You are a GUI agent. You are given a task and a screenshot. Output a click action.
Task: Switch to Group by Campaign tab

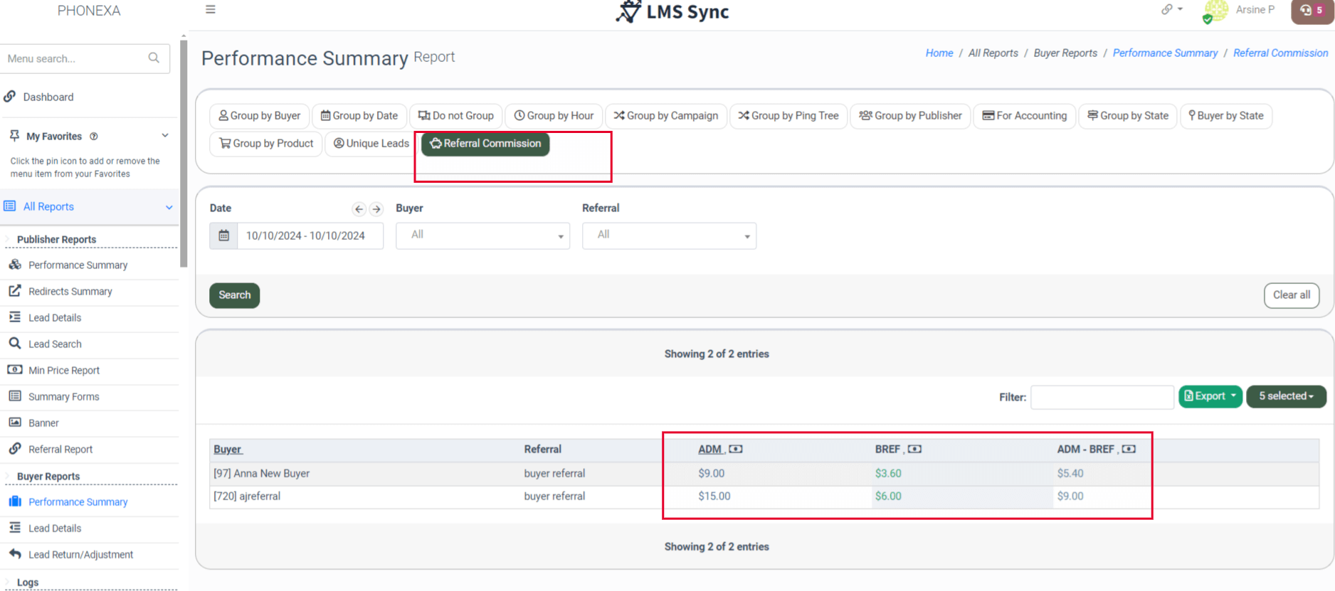click(666, 116)
